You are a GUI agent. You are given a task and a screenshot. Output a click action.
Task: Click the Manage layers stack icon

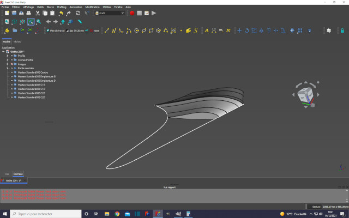tap(329, 31)
